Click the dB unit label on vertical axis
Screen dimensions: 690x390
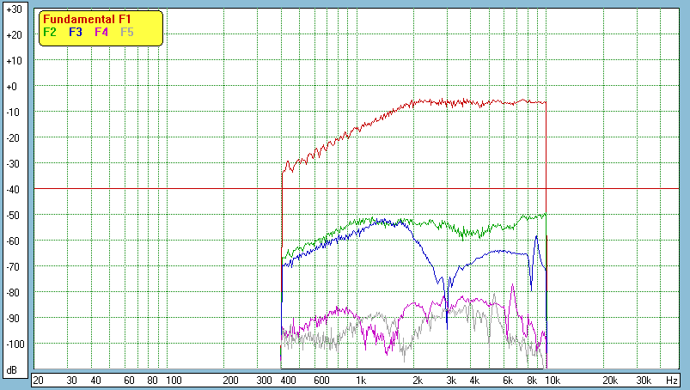click(x=13, y=370)
